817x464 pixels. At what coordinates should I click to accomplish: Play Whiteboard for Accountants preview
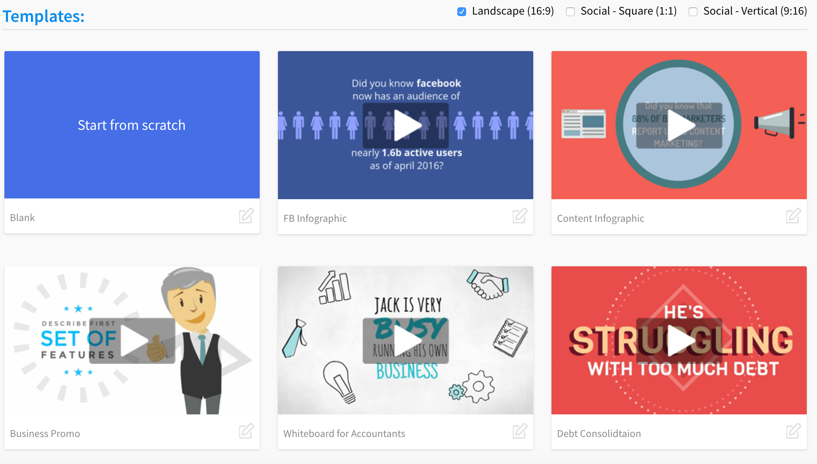pos(406,341)
